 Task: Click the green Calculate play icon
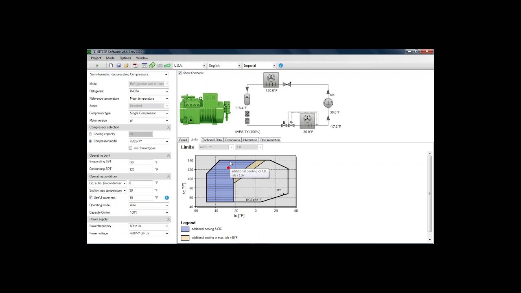pos(97,66)
